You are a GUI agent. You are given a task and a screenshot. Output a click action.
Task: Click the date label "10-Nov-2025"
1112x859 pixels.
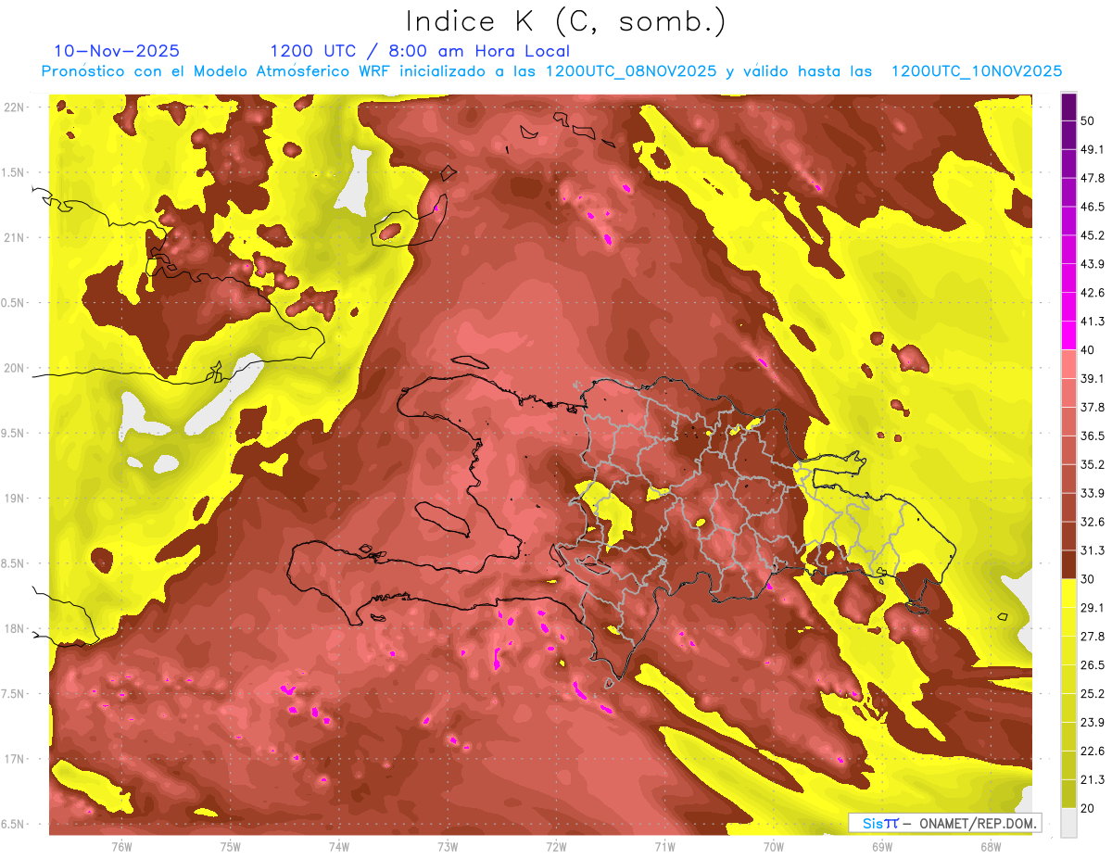[117, 51]
